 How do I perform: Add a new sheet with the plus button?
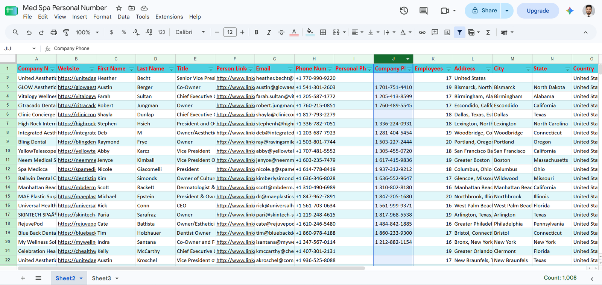pyautogui.click(x=23, y=278)
